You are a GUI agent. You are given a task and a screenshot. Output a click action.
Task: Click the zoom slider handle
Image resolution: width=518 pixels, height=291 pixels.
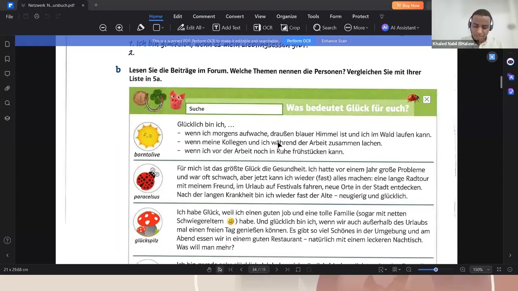436,270
